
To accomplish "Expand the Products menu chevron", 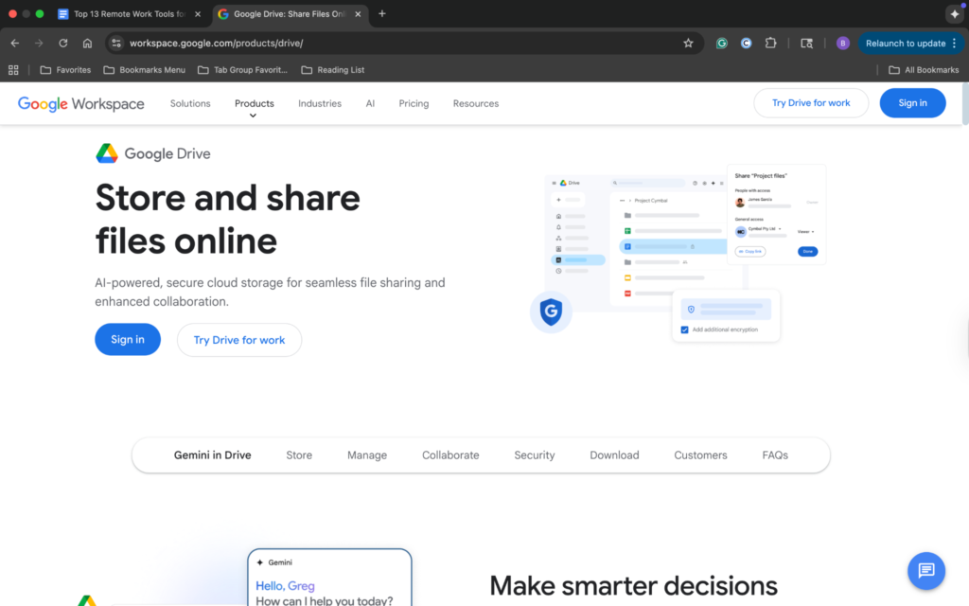I will (253, 116).
